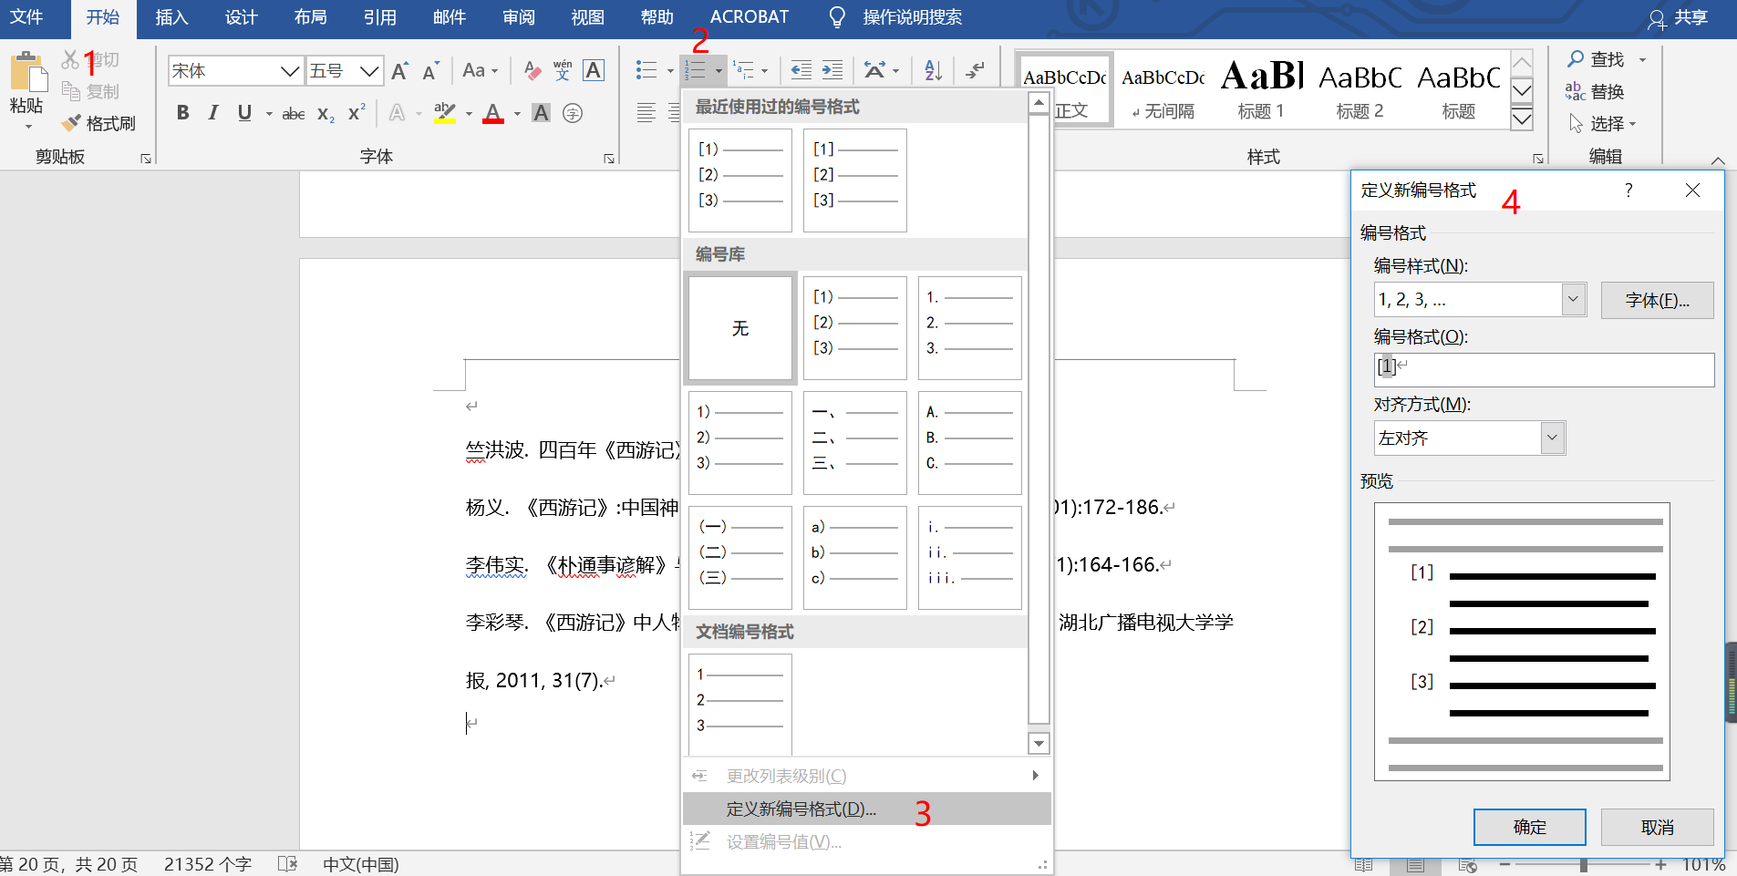The image size is (1737, 876).
Task: Open the 编号样式 style dropdown
Action: tap(1572, 299)
